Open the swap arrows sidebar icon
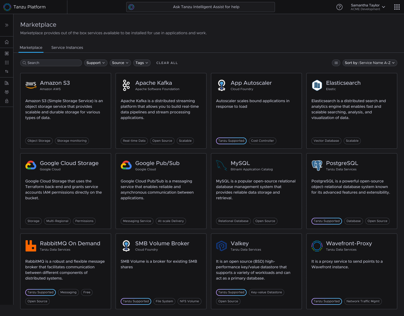 coord(7,71)
